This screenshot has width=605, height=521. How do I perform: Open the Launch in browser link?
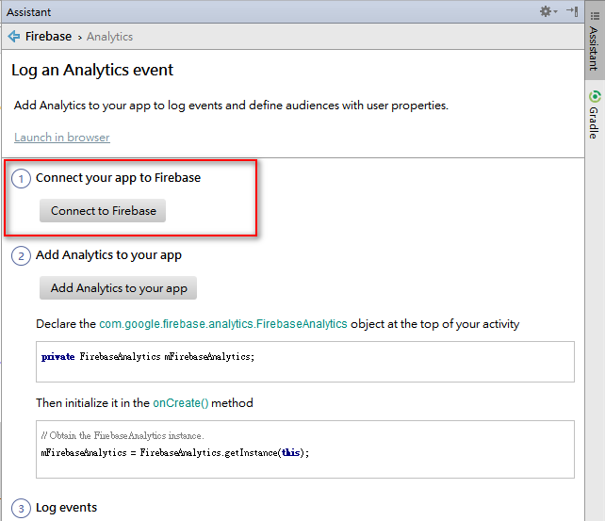(62, 138)
